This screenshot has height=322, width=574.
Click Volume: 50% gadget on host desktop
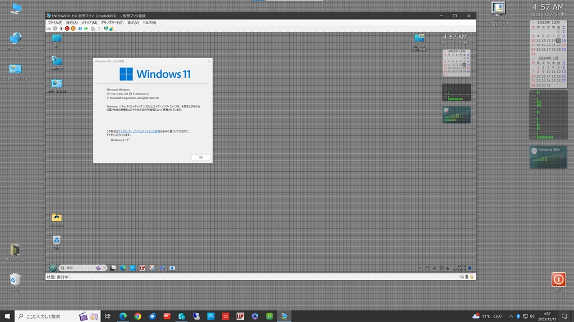click(x=548, y=157)
